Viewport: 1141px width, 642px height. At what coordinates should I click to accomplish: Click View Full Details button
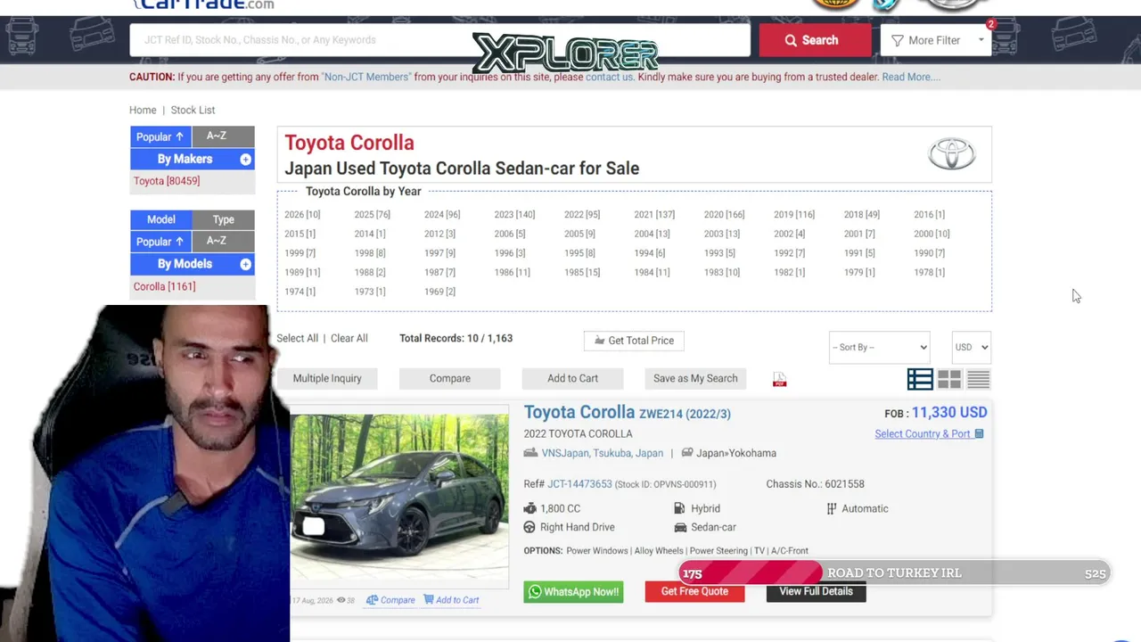click(816, 592)
